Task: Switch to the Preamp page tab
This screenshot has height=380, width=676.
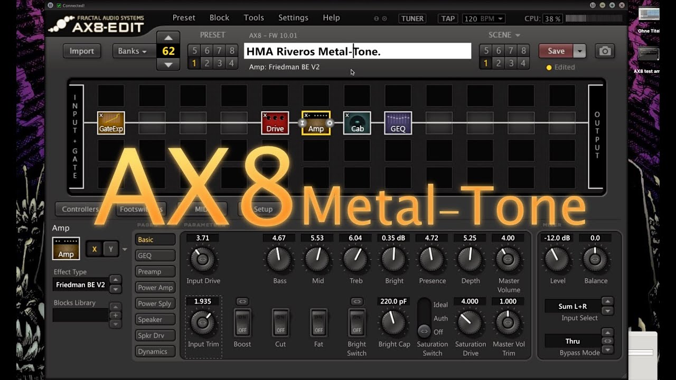Action: click(155, 272)
